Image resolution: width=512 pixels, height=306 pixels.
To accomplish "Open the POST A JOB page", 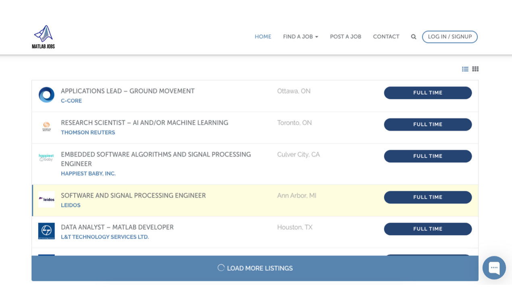I will point(345,37).
